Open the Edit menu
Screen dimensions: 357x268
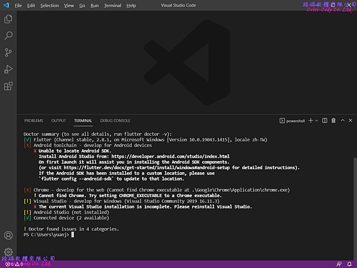(31, 5)
